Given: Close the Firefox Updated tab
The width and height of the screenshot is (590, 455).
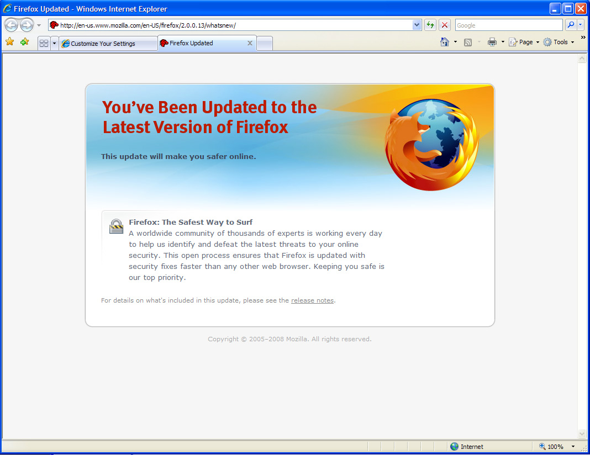Looking at the screenshot, I should click(x=250, y=43).
